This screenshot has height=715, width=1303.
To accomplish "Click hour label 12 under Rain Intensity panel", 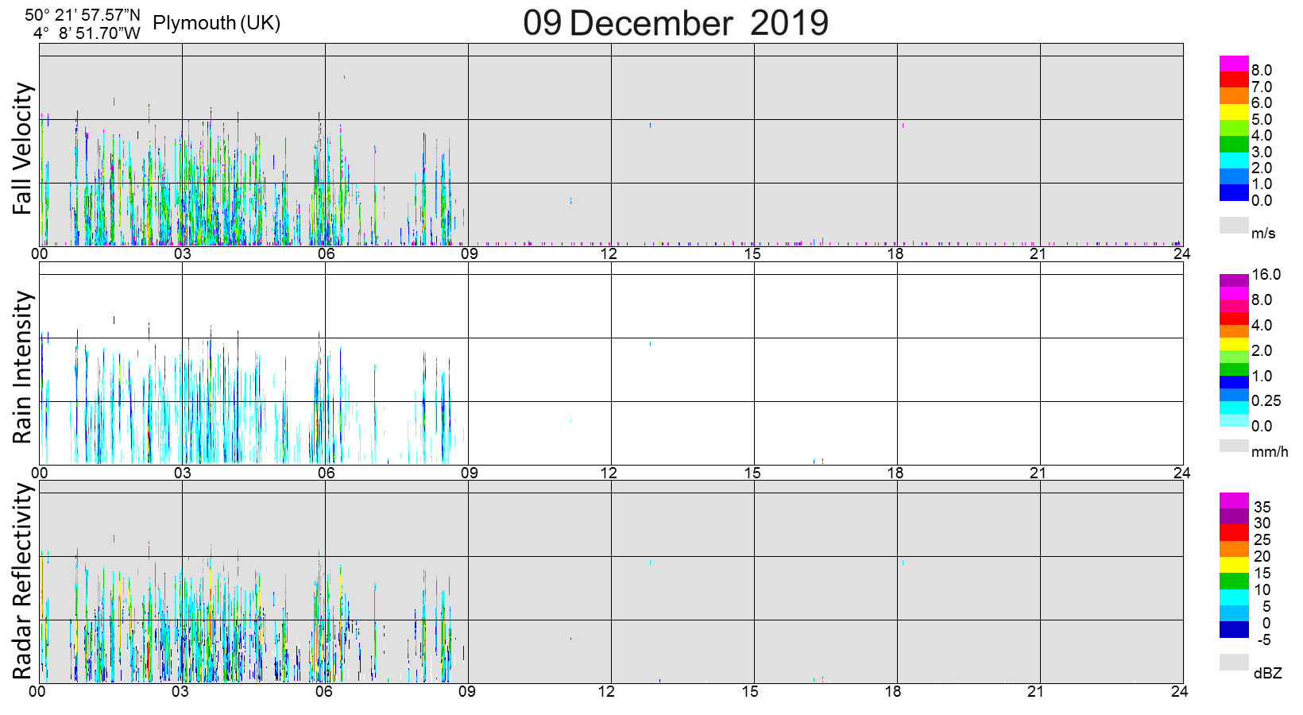I will click(x=609, y=473).
